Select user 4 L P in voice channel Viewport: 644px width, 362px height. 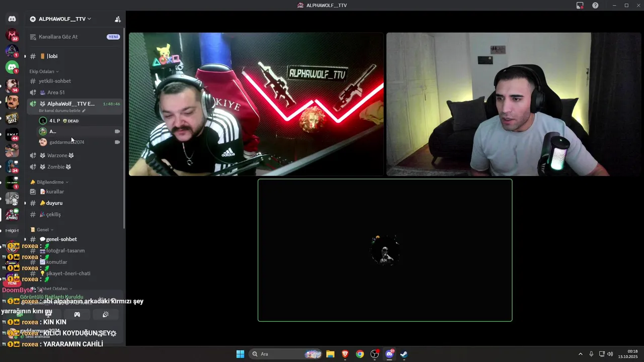coord(79,121)
